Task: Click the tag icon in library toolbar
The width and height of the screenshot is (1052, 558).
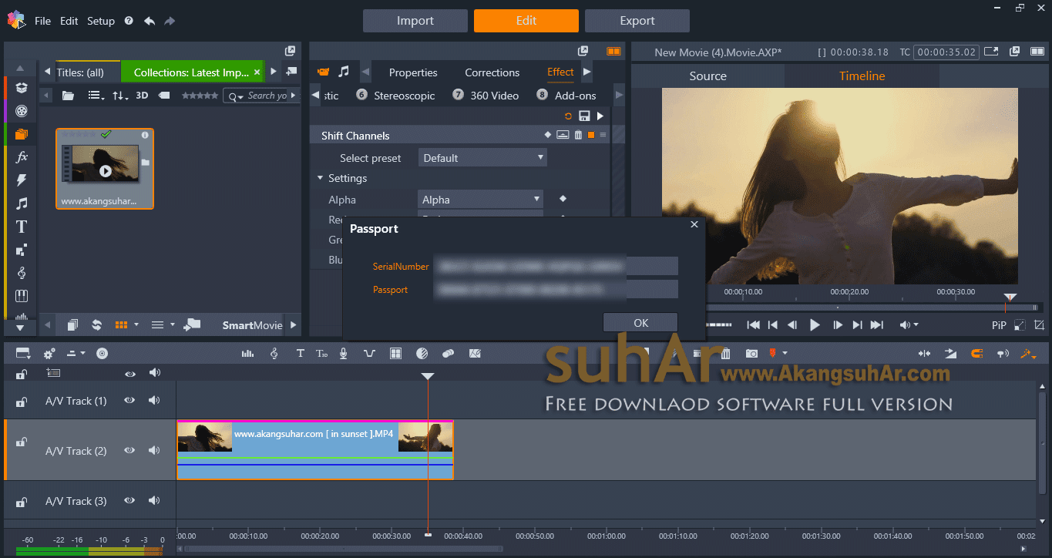Action: [163, 96]
